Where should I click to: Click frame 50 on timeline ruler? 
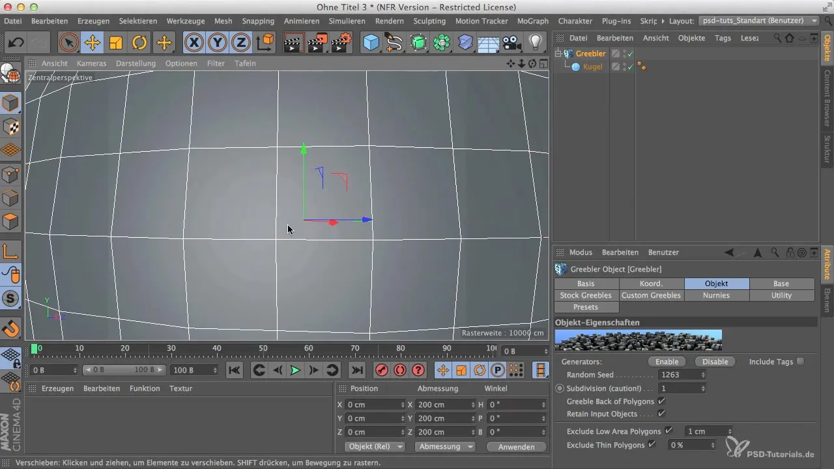click(263, 349)
